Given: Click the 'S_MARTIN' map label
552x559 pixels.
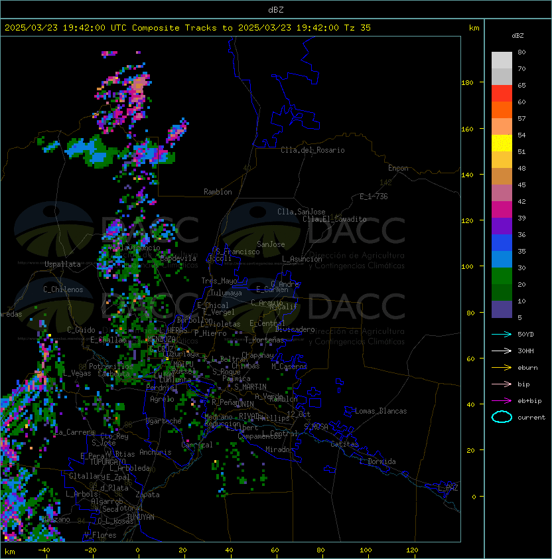Looking at the screenshot, I should pyautogui.click(x=250, y=387).
